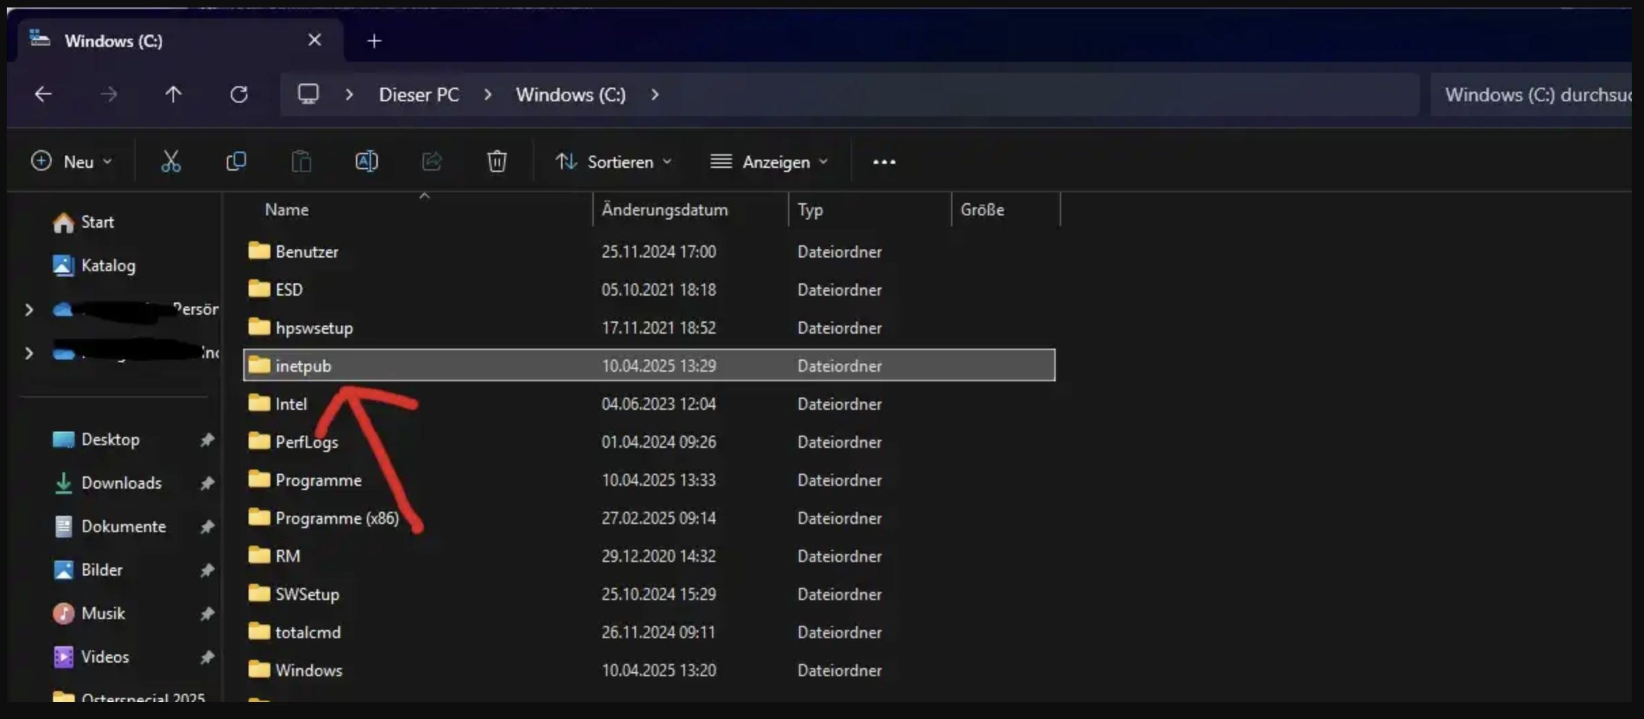This screenshot has height=719, width=1644.
Task: Open the See more (...) menu
Action: [x=882, y=161]
